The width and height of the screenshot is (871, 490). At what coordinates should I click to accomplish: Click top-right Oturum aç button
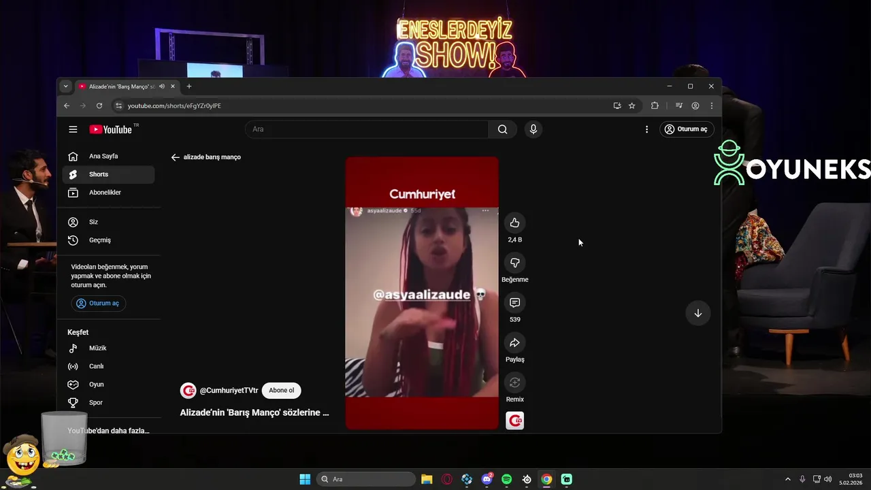[x=687, y=129]
